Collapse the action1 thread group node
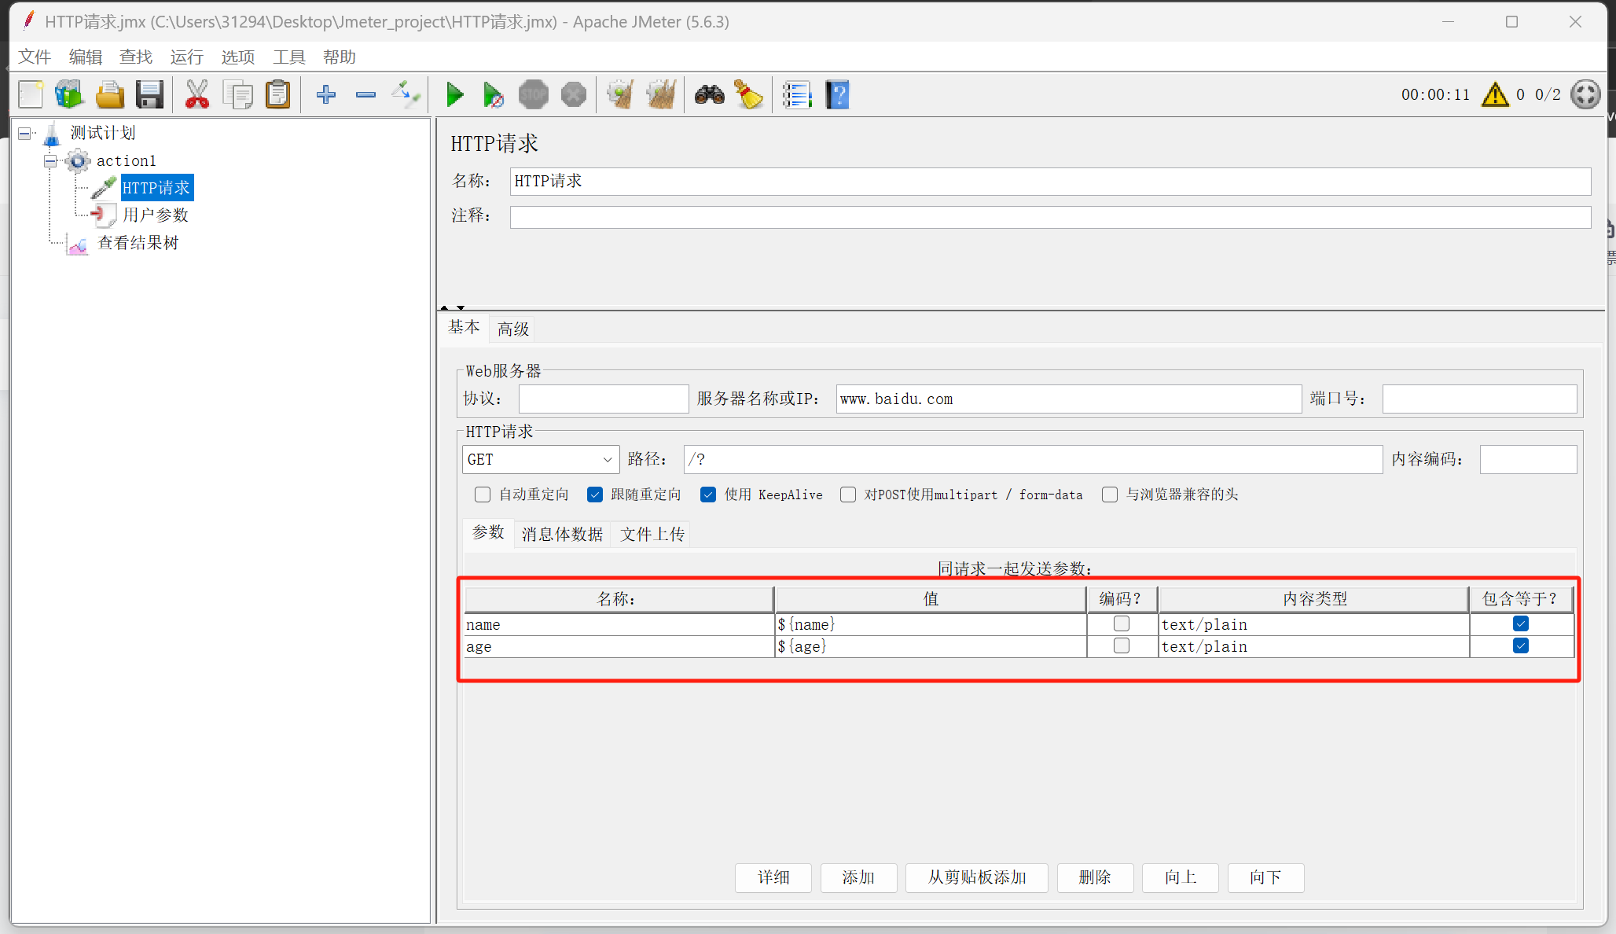The image size is (1616, 934). (x=50, y=161)
